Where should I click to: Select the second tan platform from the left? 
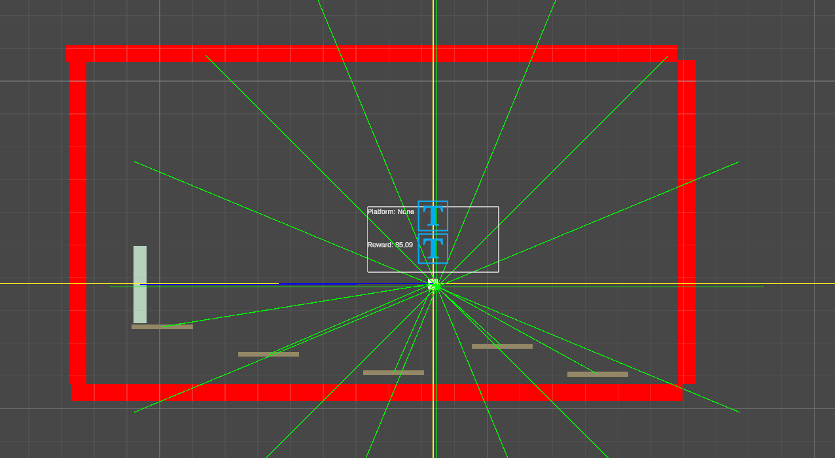tap(268, 354)
